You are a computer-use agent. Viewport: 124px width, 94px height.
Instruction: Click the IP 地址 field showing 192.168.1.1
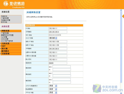pyautogui.click(x=58, y=28)
